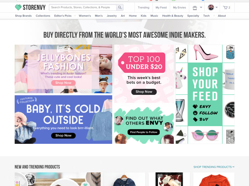Click the store front icon
The image size is (249, 186).
(x=195, y=7)
